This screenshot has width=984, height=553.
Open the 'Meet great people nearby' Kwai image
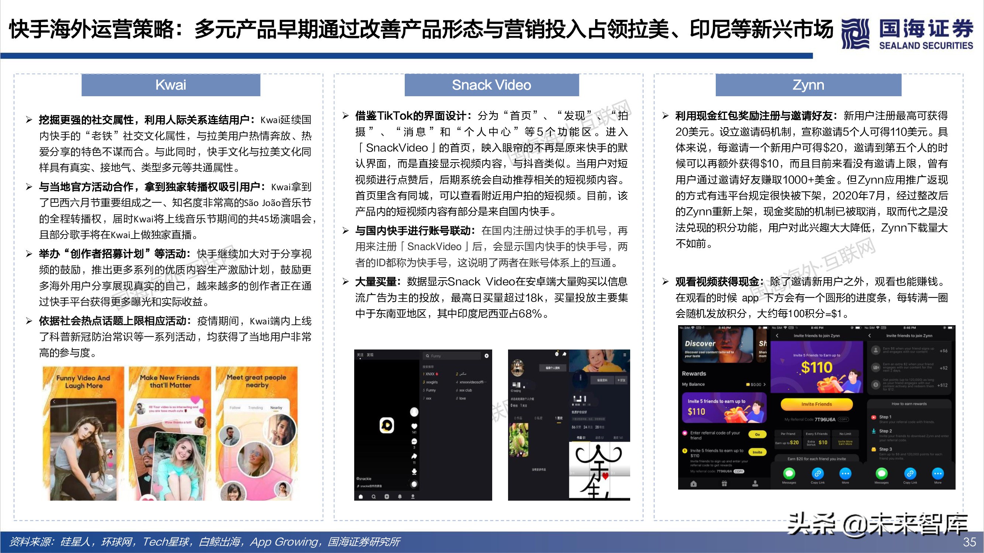click(256, 434)
